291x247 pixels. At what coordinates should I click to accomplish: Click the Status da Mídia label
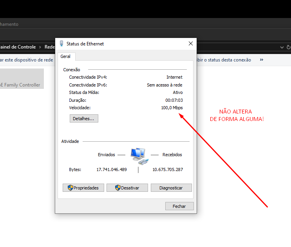pos(84,92)
